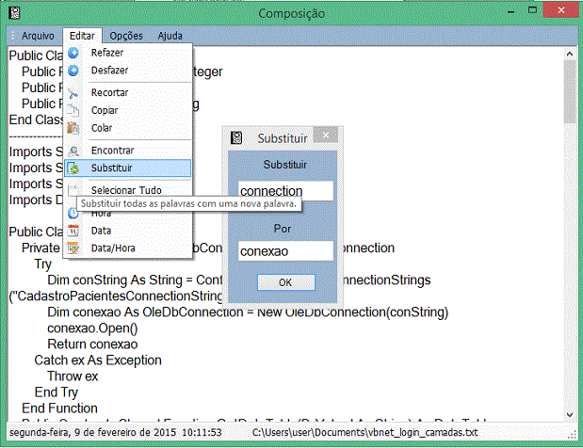583x448 pixels.
Task: Click the Hora clock icon
Action: [x=73, y=214]
